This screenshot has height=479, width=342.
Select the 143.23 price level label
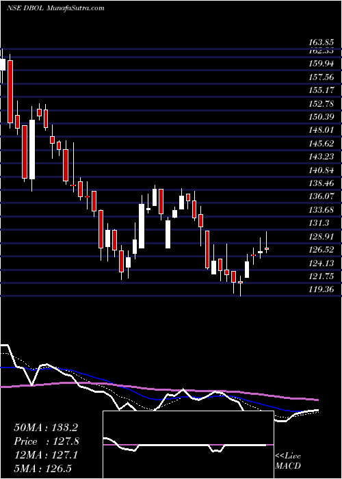[321, 157]
